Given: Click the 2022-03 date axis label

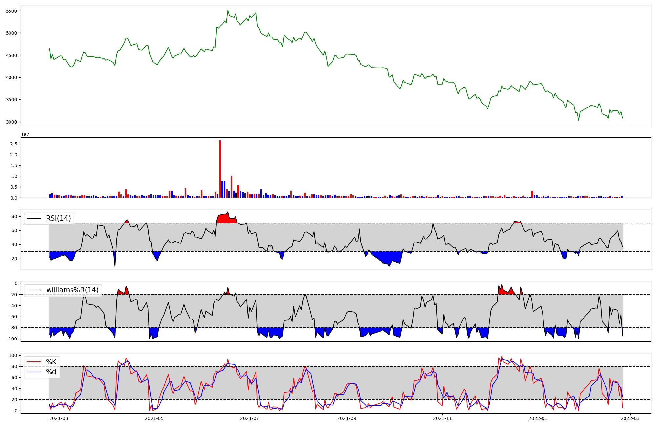Looking at the screenshot, I should 630,418.
